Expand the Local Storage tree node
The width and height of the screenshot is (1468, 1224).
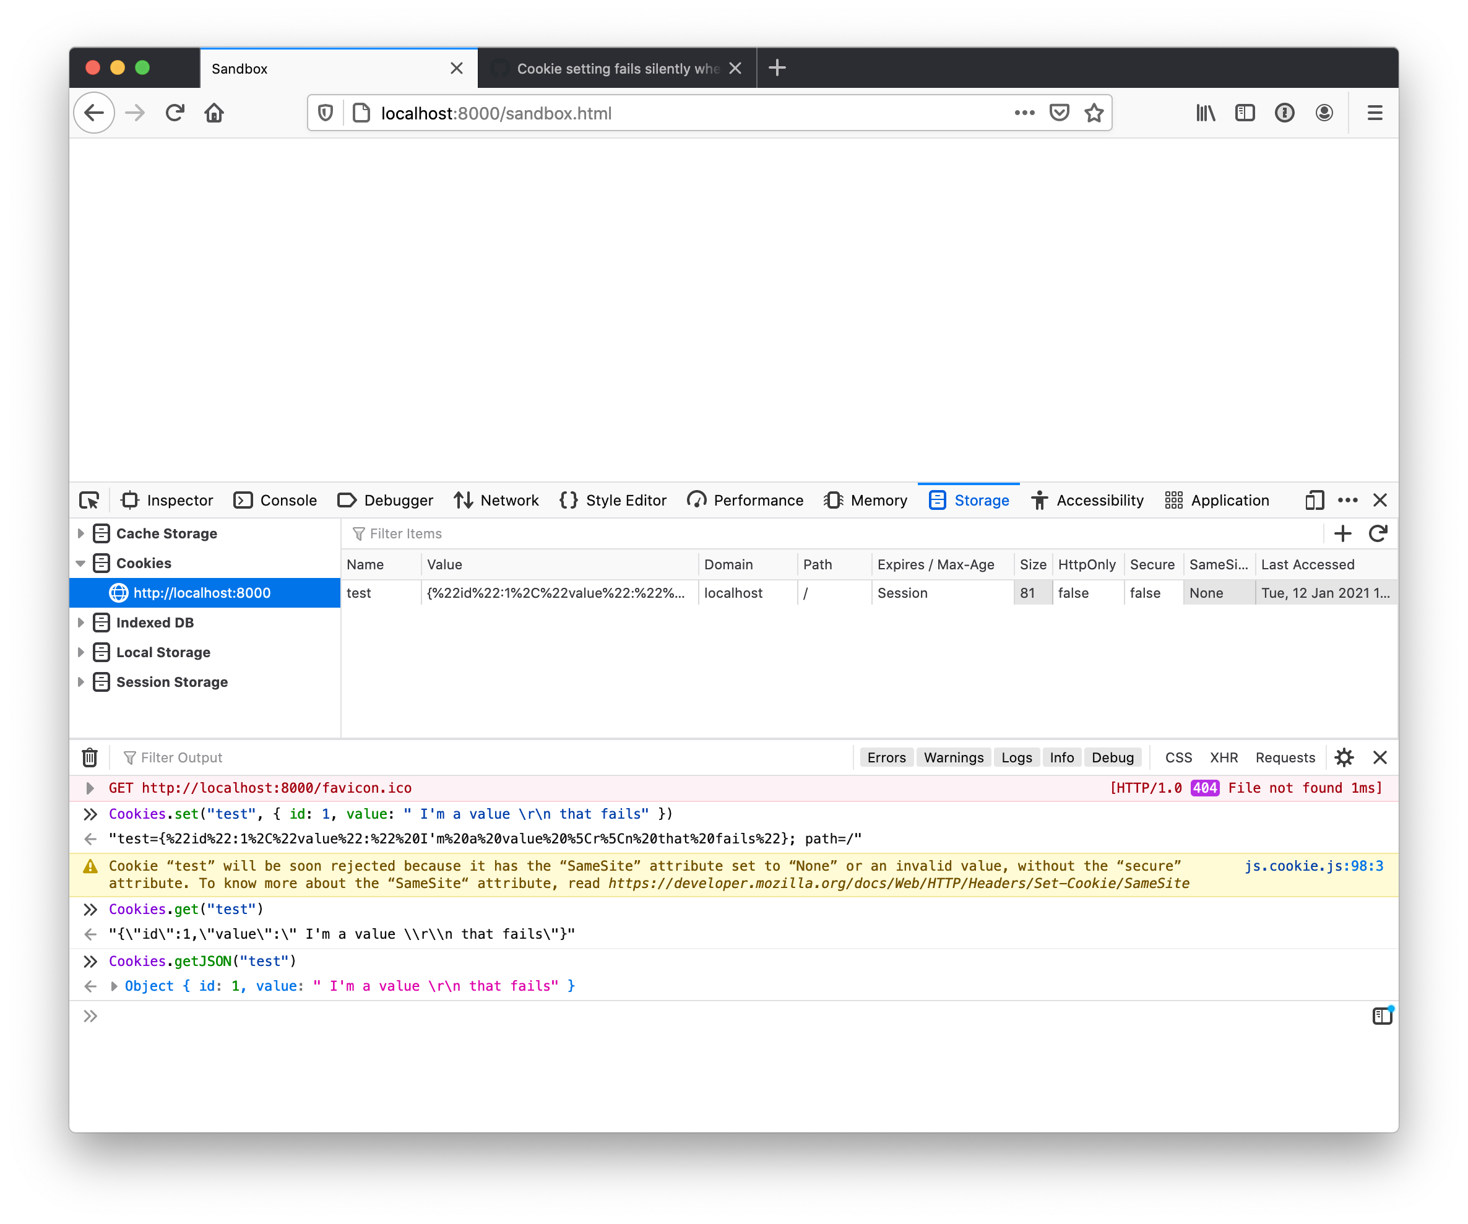click(80, 653)
